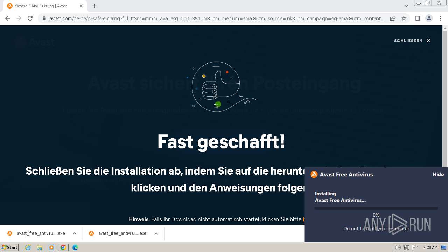Close the Sichere E-Mail-Nutzung tab
The image size is (448, 252).
[81, 6]
